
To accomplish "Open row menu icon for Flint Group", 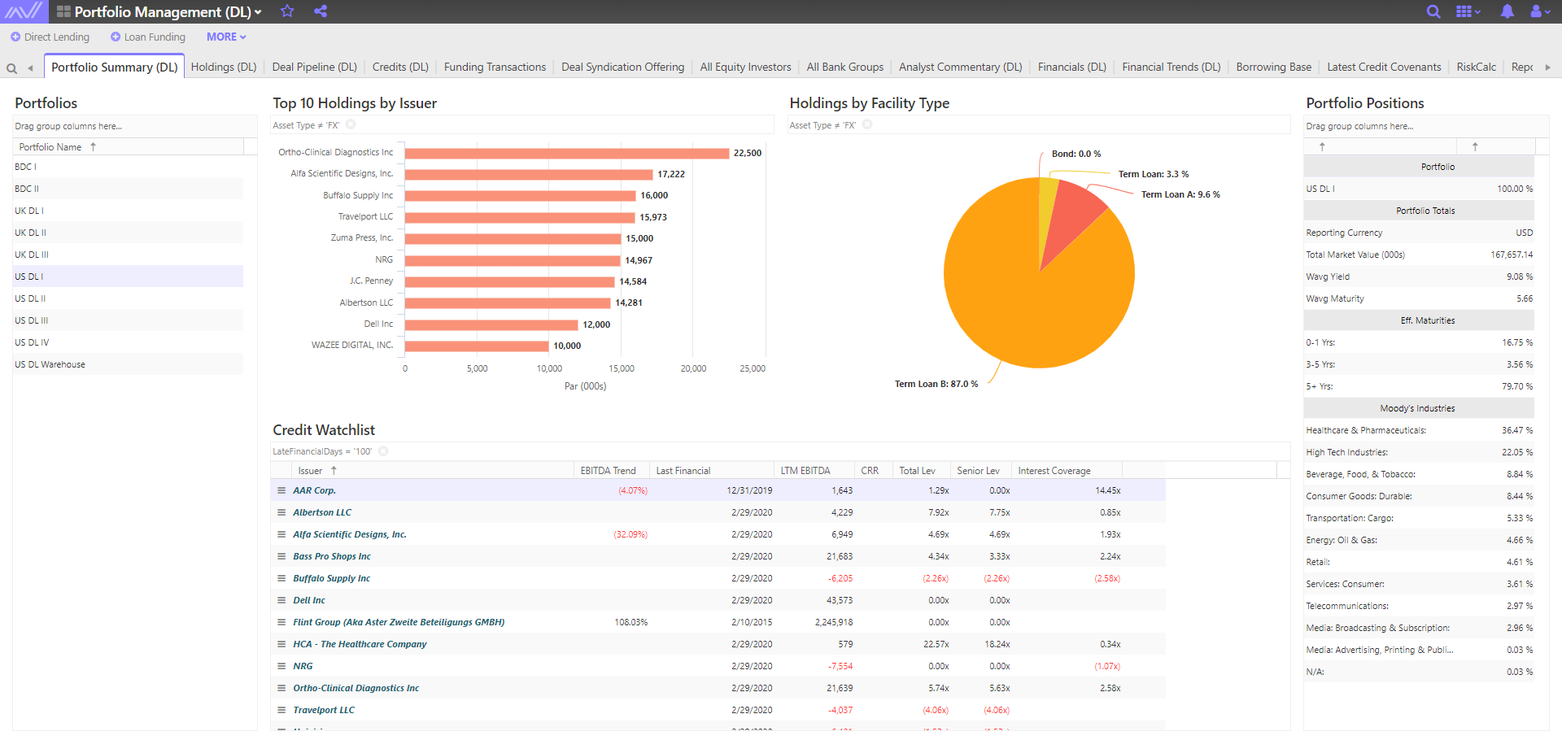I will [x=281, y=622].
